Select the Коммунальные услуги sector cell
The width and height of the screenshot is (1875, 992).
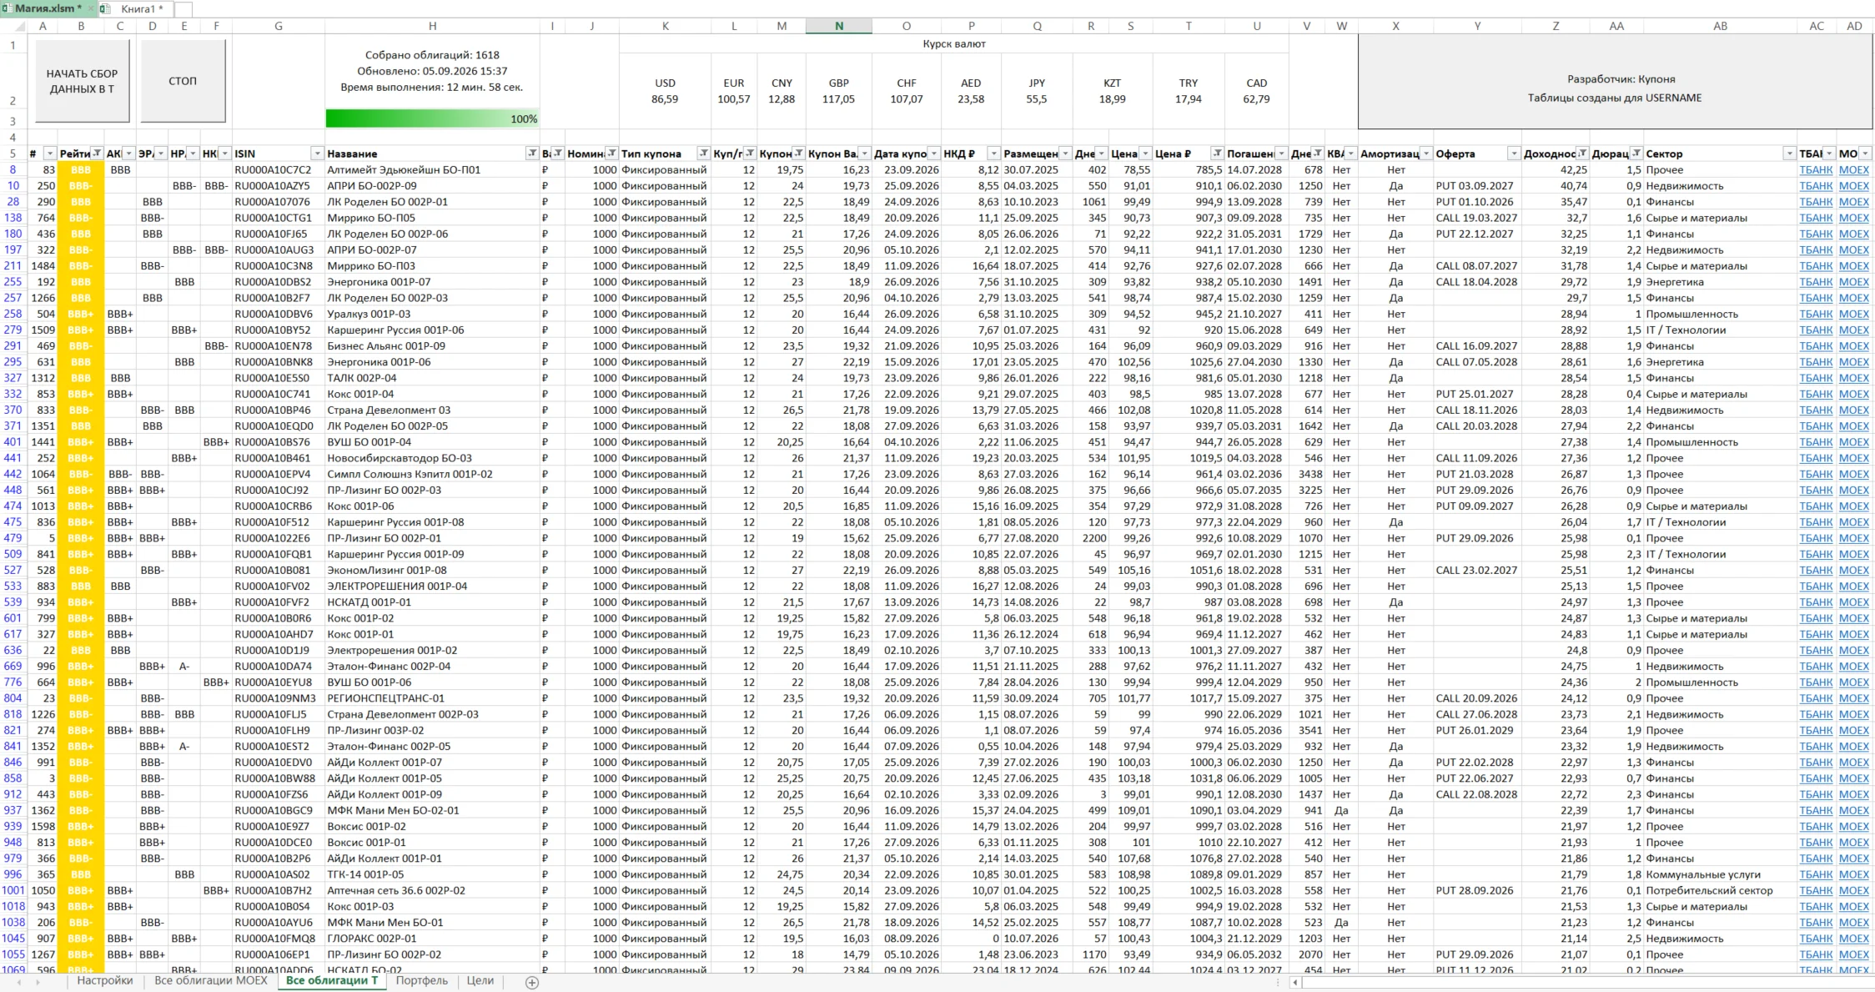[x=1720, y=874]
